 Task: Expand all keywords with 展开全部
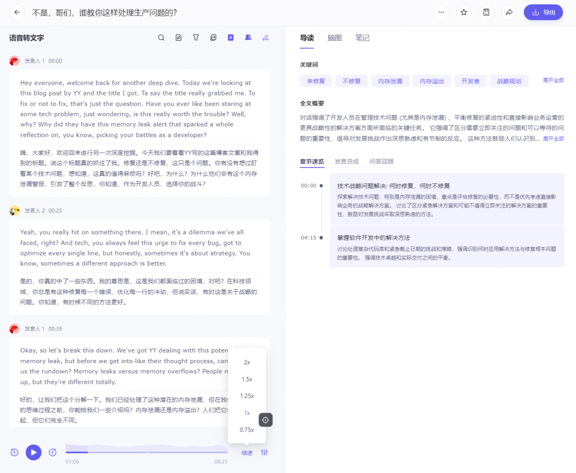tap(553, 81)
